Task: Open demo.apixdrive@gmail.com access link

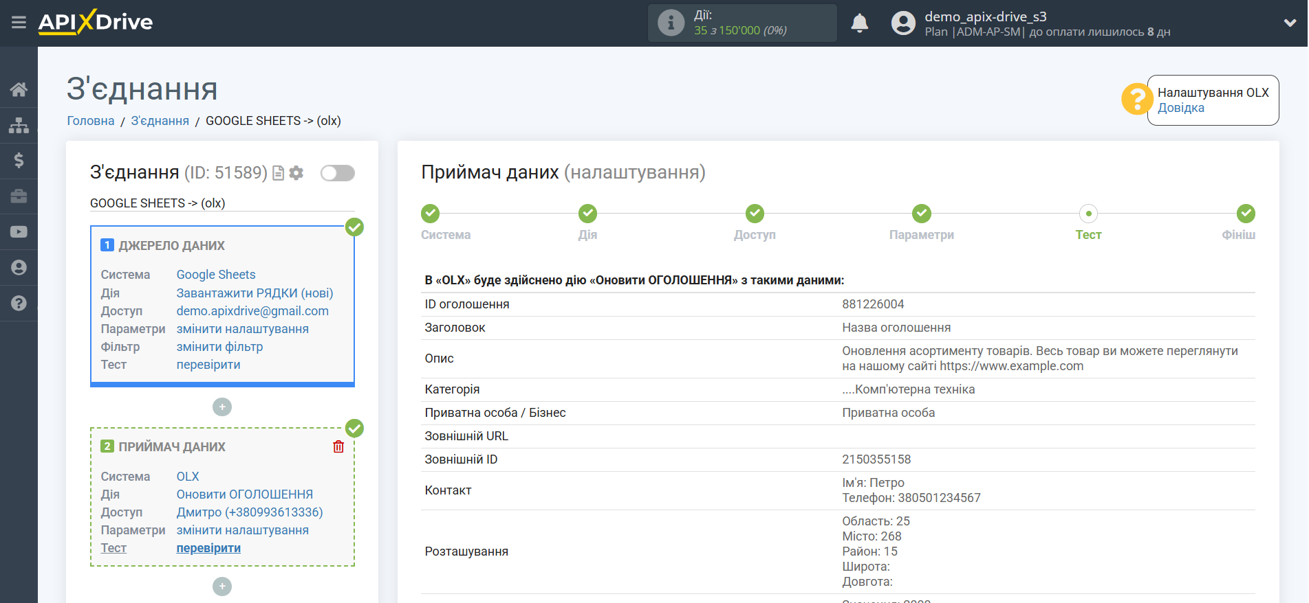Action: [252, 311]
